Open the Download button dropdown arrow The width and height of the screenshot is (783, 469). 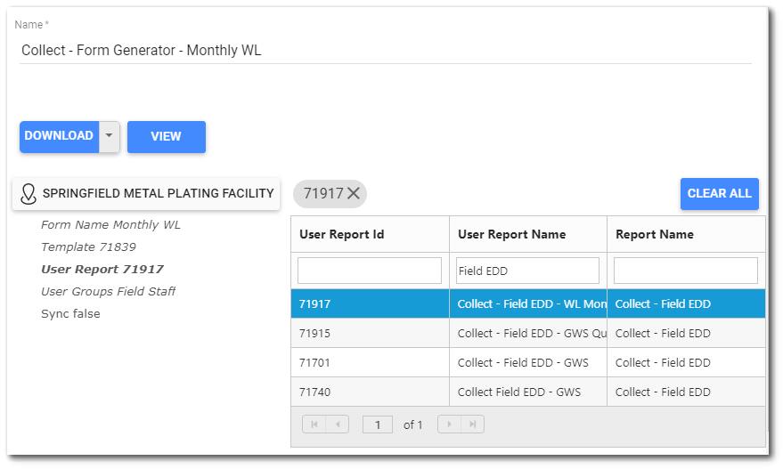[x=110, y=136]
